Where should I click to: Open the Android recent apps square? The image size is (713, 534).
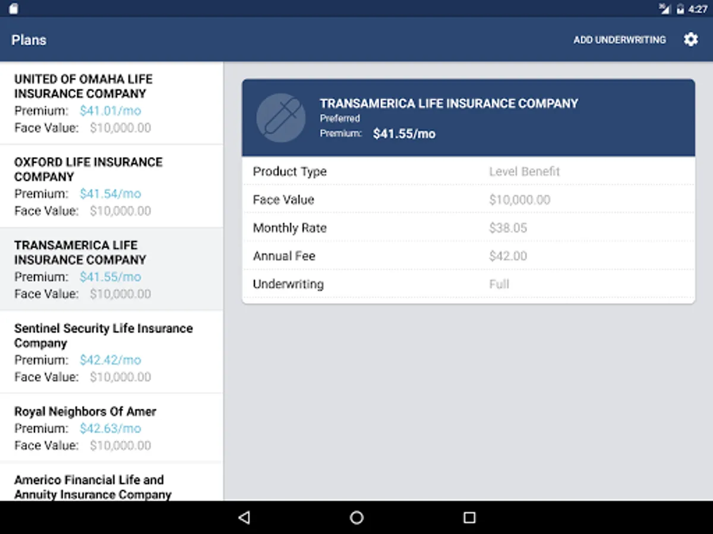(x=469, y=517)
